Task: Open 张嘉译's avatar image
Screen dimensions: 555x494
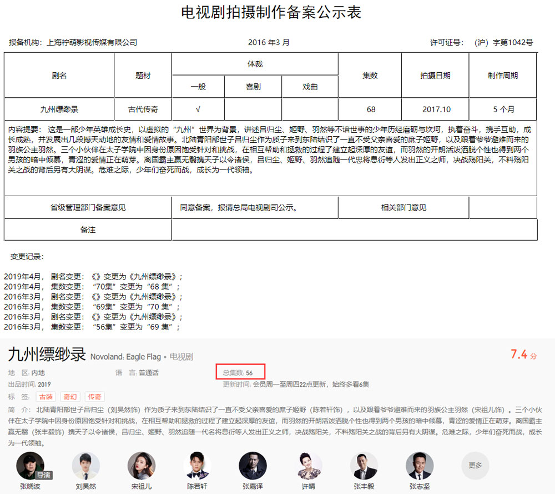Action: [253, 466]
